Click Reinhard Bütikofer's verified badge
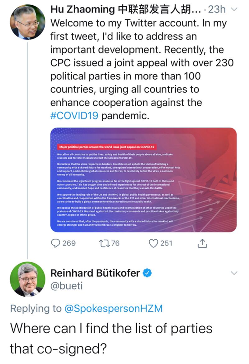Screen dimensions: 249x364 tap(147, 273)
